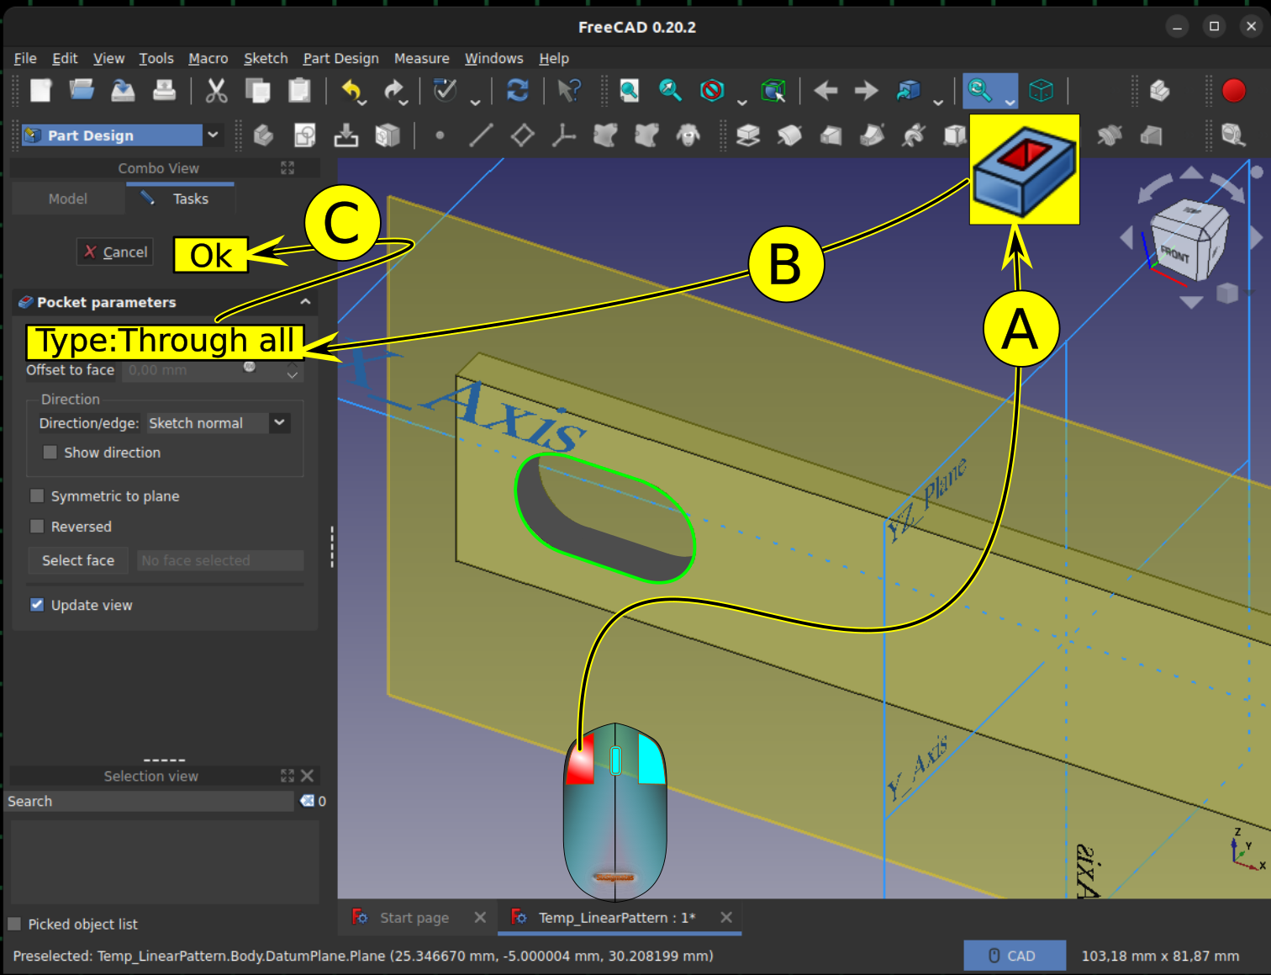Image resolution: width=1271 pixels, height=975 pixels.
Task: Click the Revolution tool icon
Action: [789, 135]
